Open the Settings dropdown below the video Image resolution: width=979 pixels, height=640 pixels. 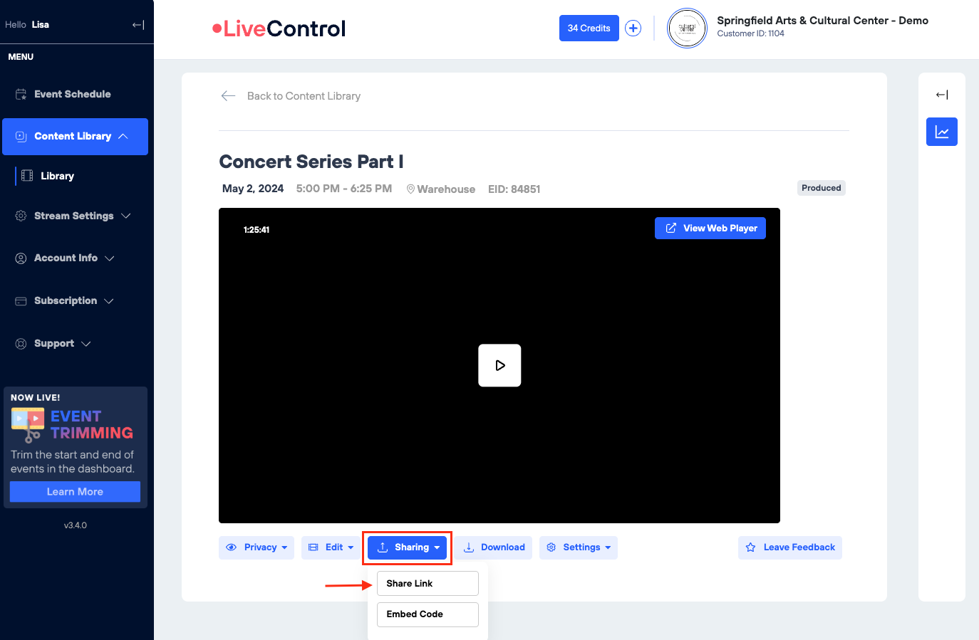pyautogui.click(x=579, y=547)
